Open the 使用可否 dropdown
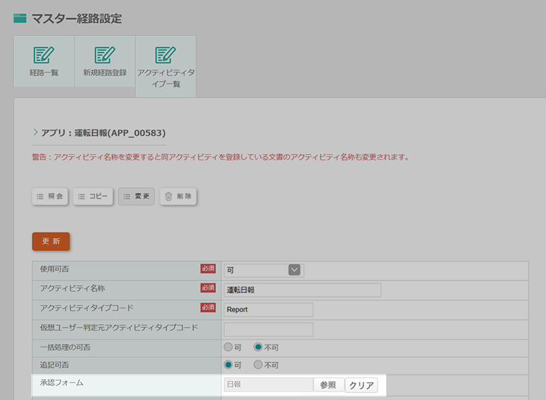This screenshot has height=400, width=546. [x=264, y=270]
